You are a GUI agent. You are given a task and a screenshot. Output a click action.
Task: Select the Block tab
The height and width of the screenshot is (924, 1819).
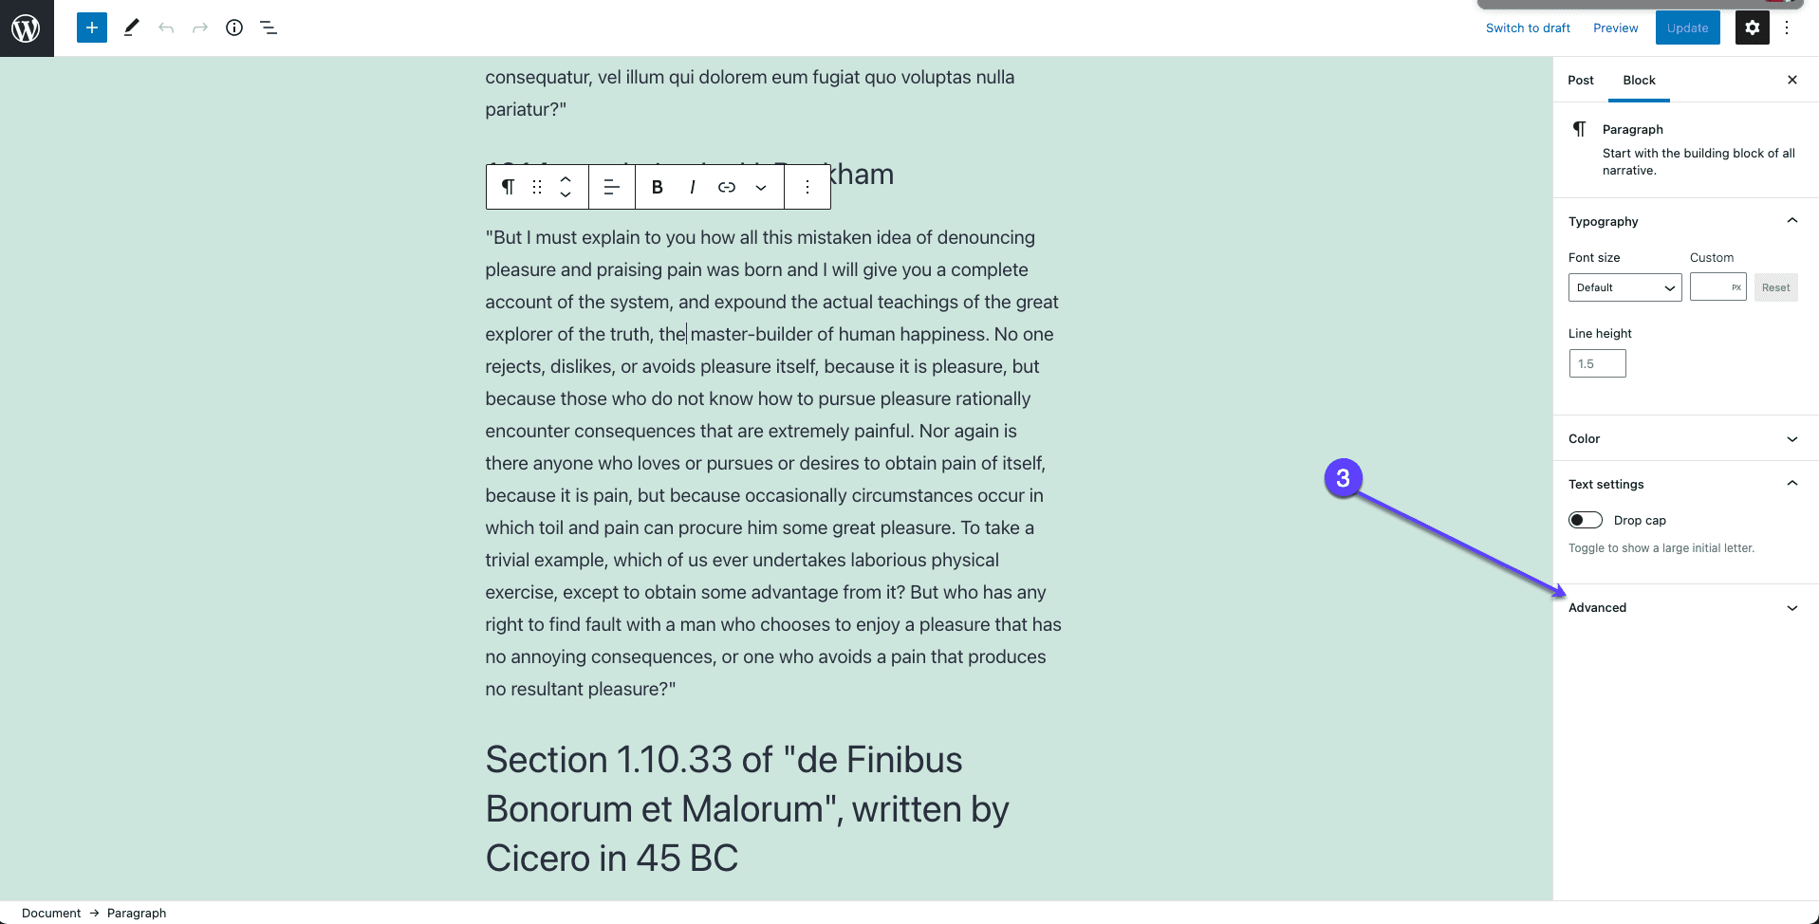[x=1639, y=80]
